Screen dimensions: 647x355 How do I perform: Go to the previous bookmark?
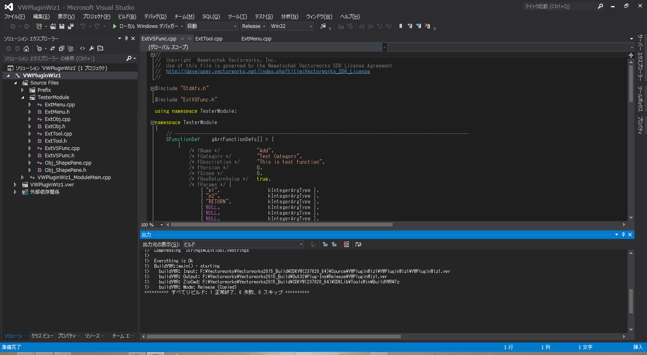tap(410, 26)
